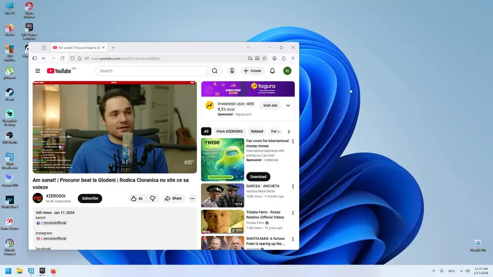This screenshot has height=277, width=493.
Task: Open Firefox account icon in toolbar
Action: pyautogui.click(x=275, y=58)
